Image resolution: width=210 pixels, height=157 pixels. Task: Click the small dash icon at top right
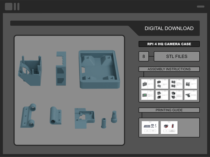click(200, 6)
